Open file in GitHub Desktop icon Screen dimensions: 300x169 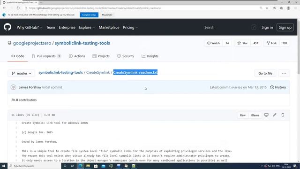tap(266, 115)
